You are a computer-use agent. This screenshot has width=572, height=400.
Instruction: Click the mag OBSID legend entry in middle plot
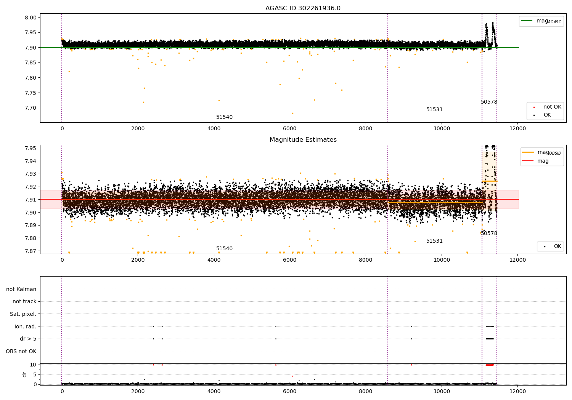pos(542,152)
